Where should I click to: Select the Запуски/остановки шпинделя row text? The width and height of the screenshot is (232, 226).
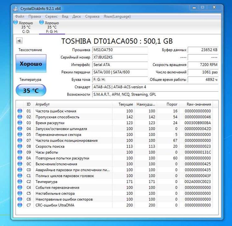pyautogui.click(x=61, y=129)
